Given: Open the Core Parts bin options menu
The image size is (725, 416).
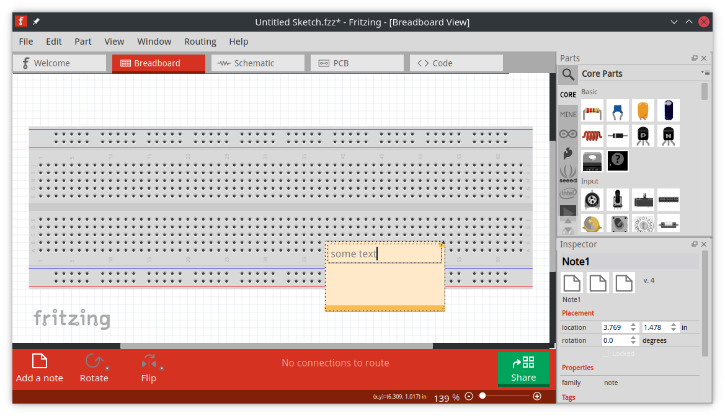Looking at the screenshot, I should (x=705, y=73).
